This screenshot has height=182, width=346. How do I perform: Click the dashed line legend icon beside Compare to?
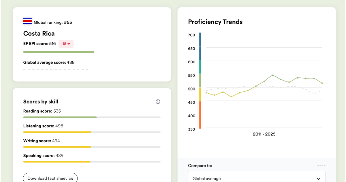321,166
